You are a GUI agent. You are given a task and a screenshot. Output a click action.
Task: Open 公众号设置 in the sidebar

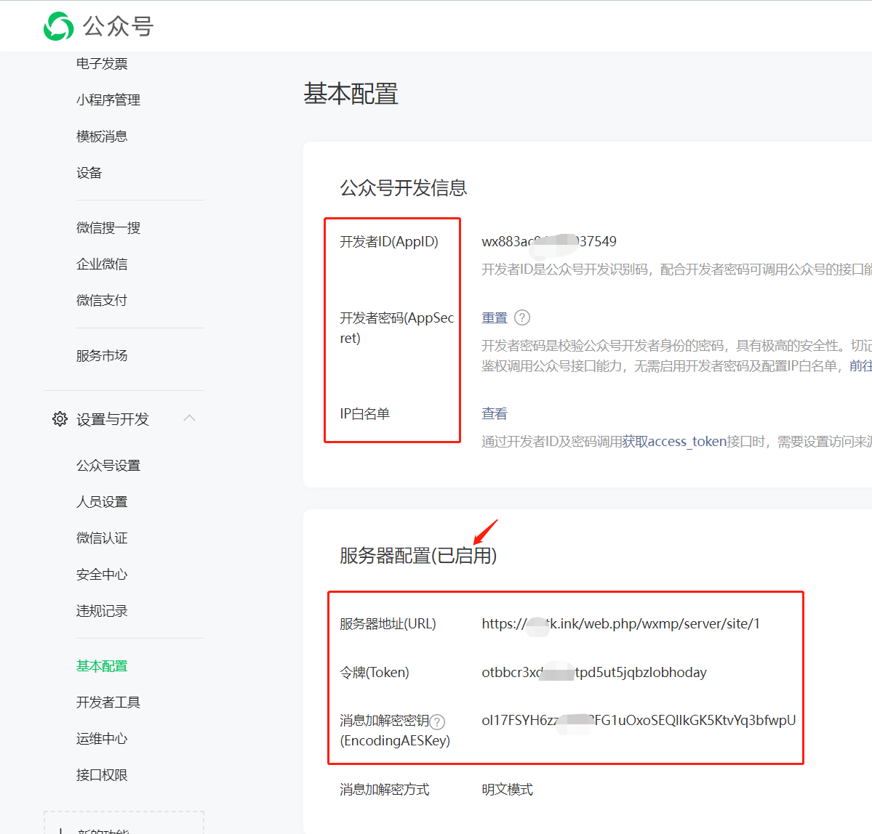tap(108, 465)
